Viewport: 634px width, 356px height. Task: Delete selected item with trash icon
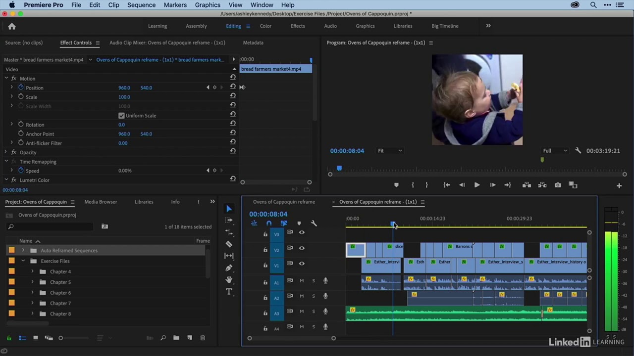click(203, 338)
